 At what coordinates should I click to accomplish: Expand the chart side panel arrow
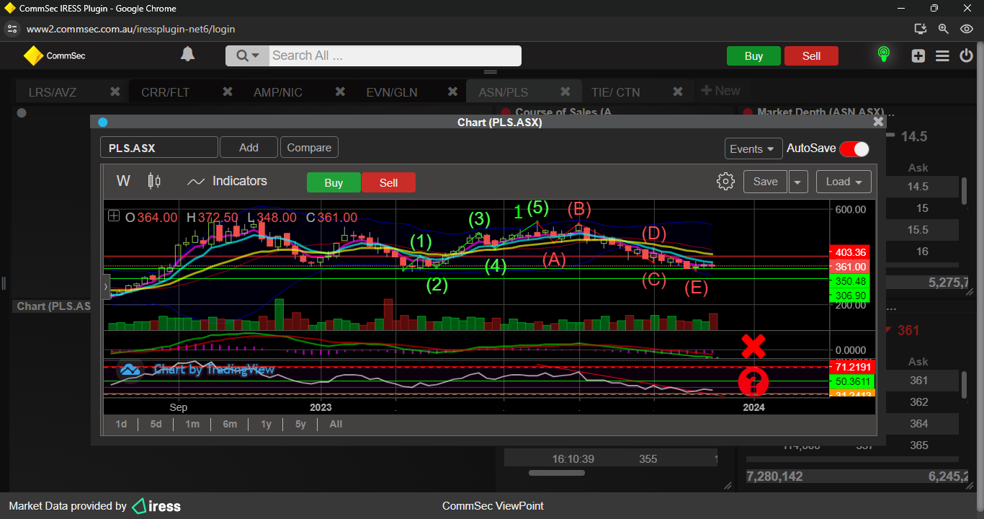[x=106, y=286]
